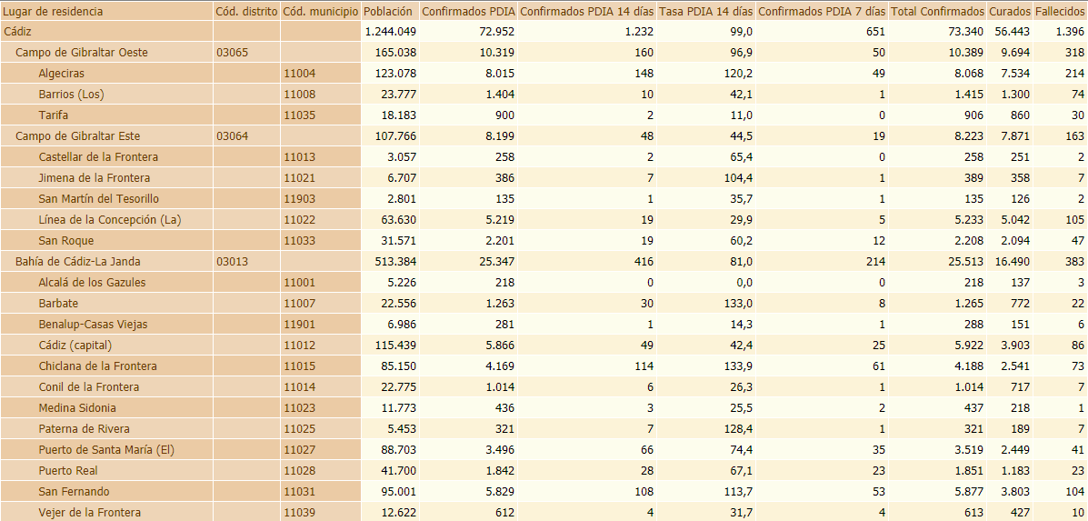Click on 'Tarifa' in the residence list
This screenshot has height=521, width=1088.
point(54,115)
